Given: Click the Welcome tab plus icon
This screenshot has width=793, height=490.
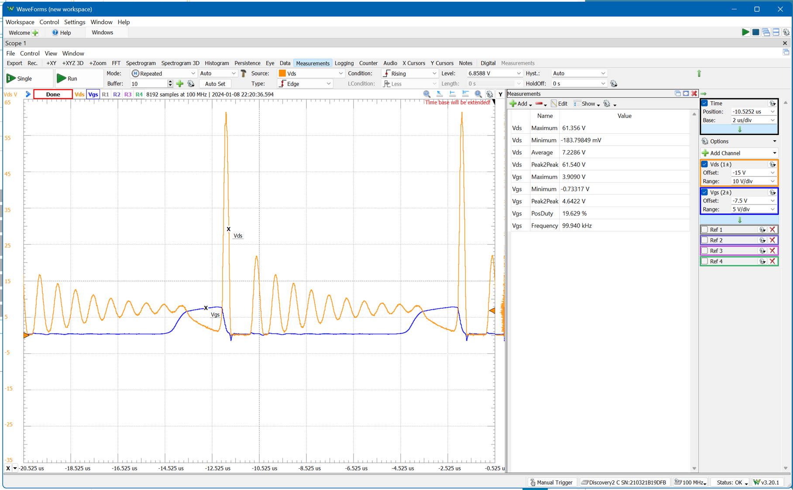Looking at the screenshot, I should coord(35,33).
